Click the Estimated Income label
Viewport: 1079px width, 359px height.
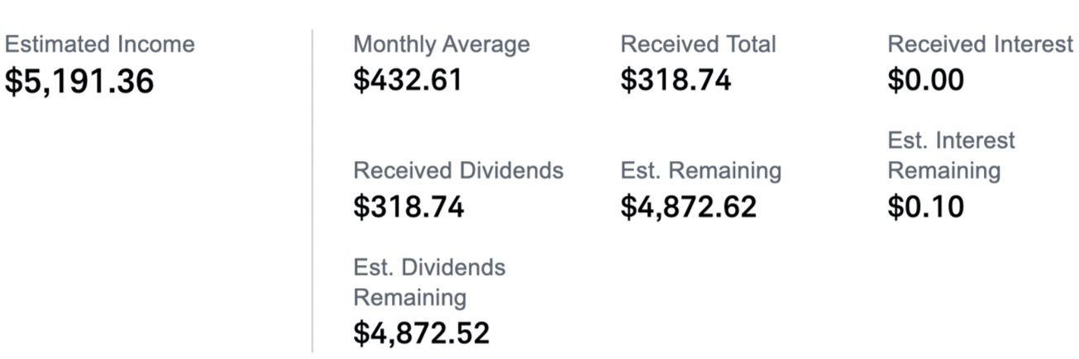tap(100, 45)
